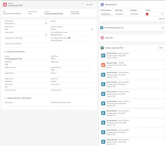Open the 614 Continental GT W12 header link
Screen dimensions: 165x146
pos(54,14)
